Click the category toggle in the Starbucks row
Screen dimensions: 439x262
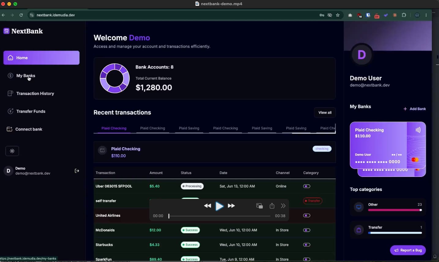pos(307,245)
